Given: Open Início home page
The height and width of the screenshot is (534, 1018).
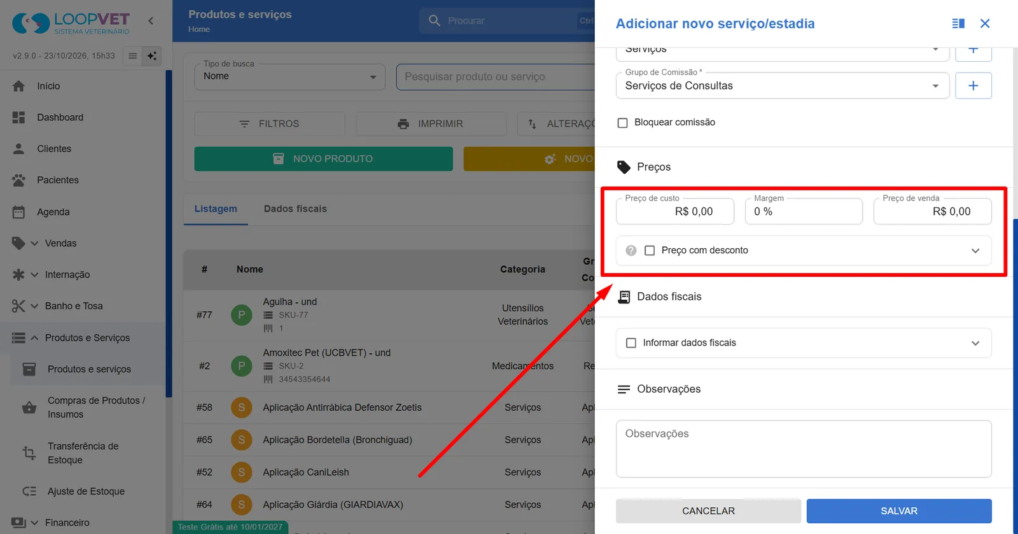Looking at the screenshot, I should pyautogui.click(x=48, y=86).
